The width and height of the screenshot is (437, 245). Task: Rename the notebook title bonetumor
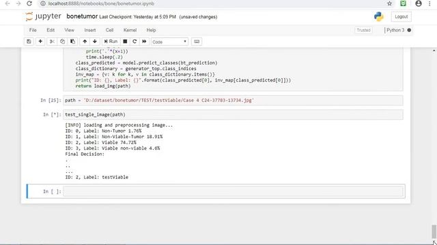click(82, 16)
